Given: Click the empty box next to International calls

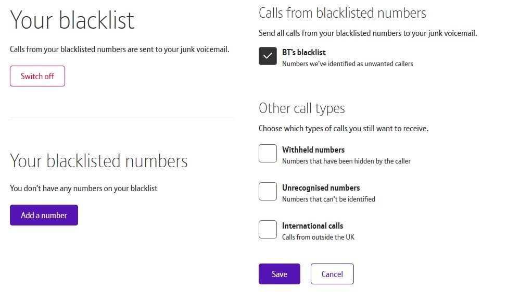Looking at the screenshot, I should [x=268, y=229].
